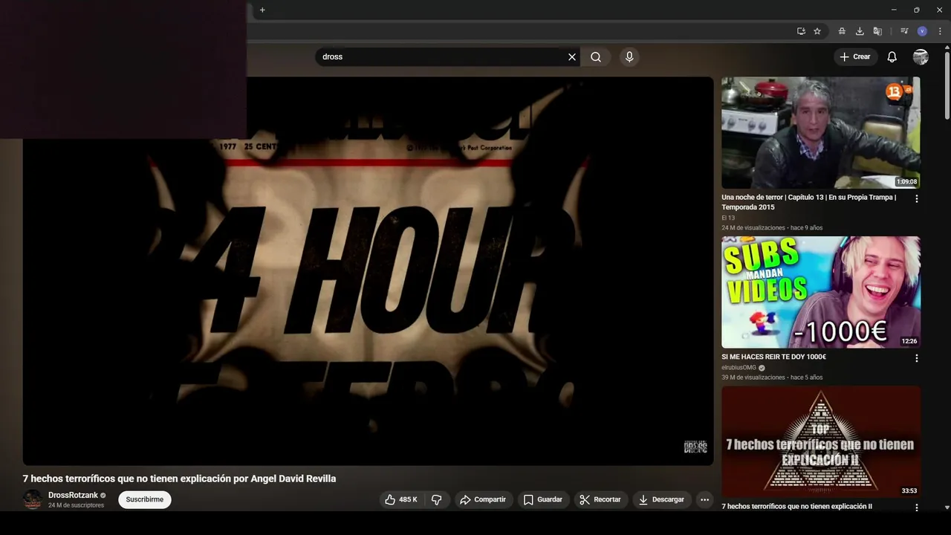This screenshot has height=535, width=951.
Task: Click the search magnifier button
Action: point(596,57)
